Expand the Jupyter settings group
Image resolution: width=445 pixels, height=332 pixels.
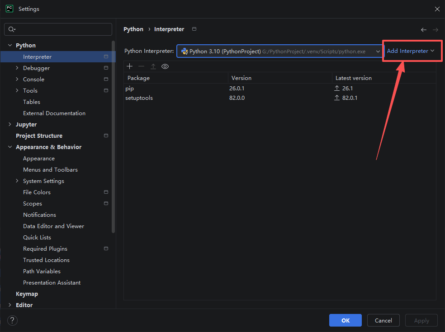(x=10, y=124)
